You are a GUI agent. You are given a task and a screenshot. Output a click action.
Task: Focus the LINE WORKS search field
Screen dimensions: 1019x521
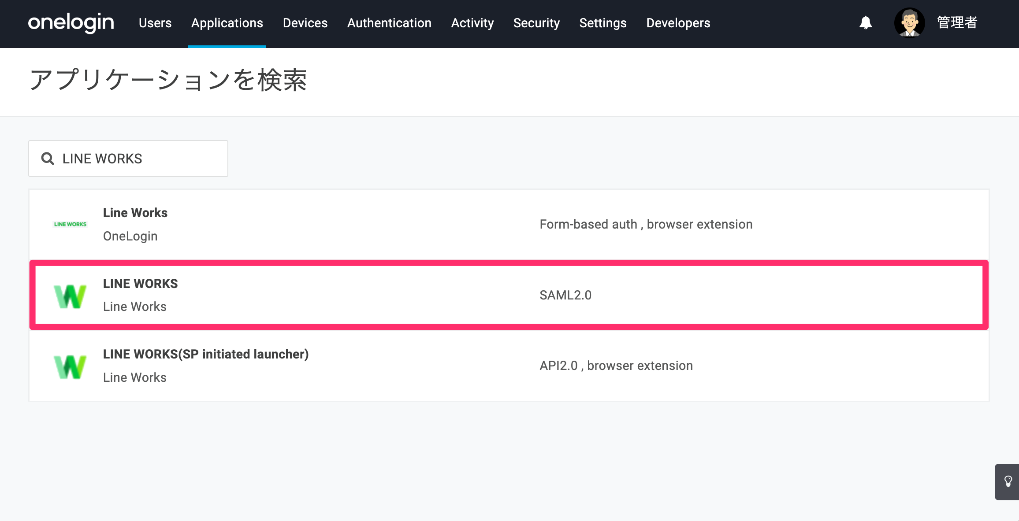(128, 159)
